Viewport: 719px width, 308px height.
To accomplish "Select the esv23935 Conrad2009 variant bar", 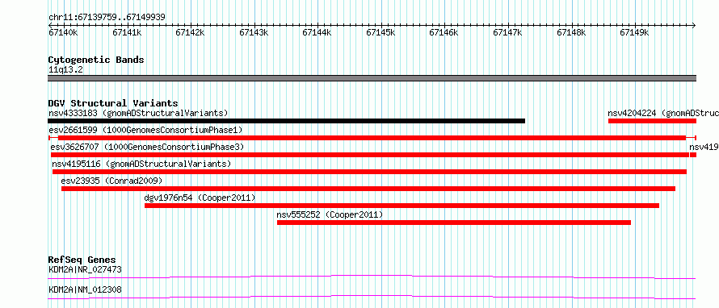I will (368, 189).
